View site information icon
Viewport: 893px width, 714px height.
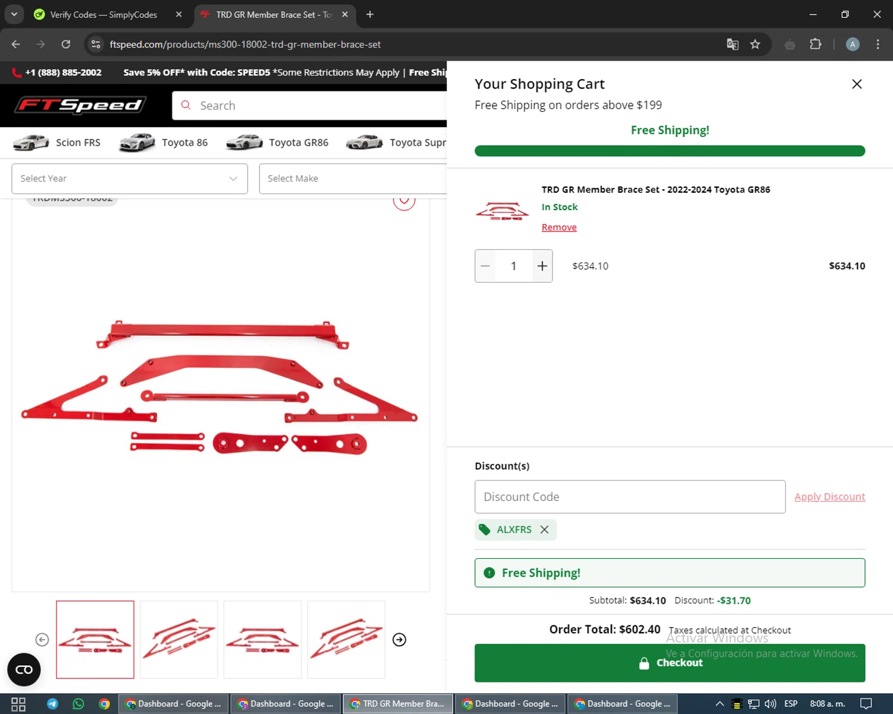tap(96, 44)
